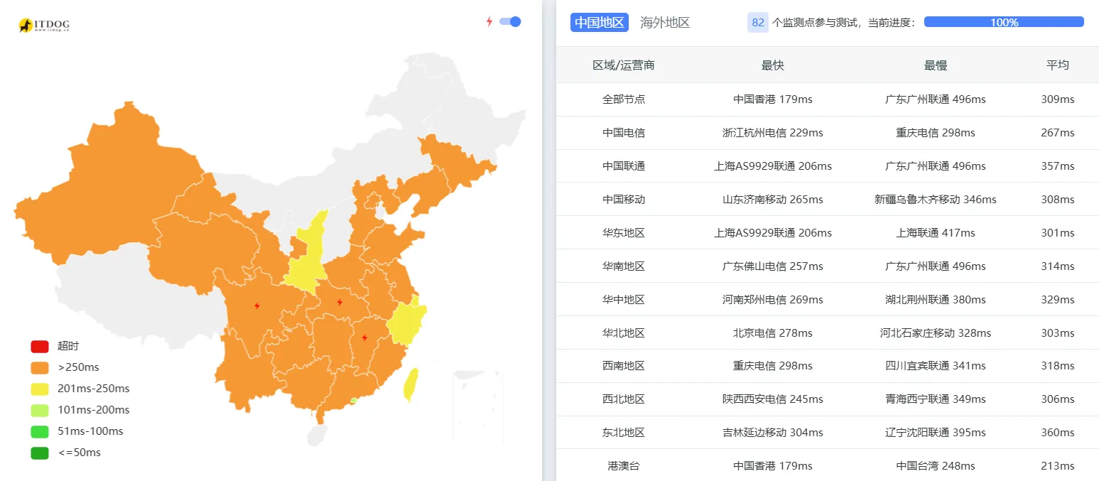Click the 51ms-100ms legend swatch
The width and height of the screenshot is (1099, 481).
[40, 431]
